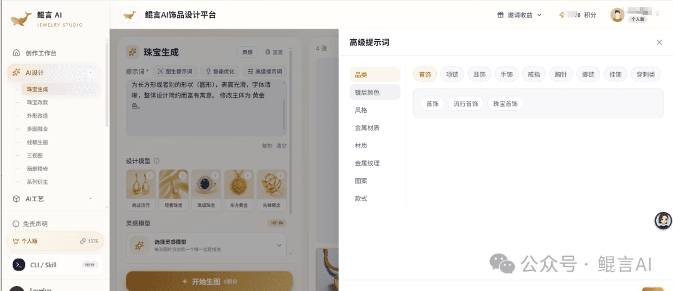Switch to the 金属纹理 category tab
The width and height of the screenshot is (673, 291).
point(375,163)
